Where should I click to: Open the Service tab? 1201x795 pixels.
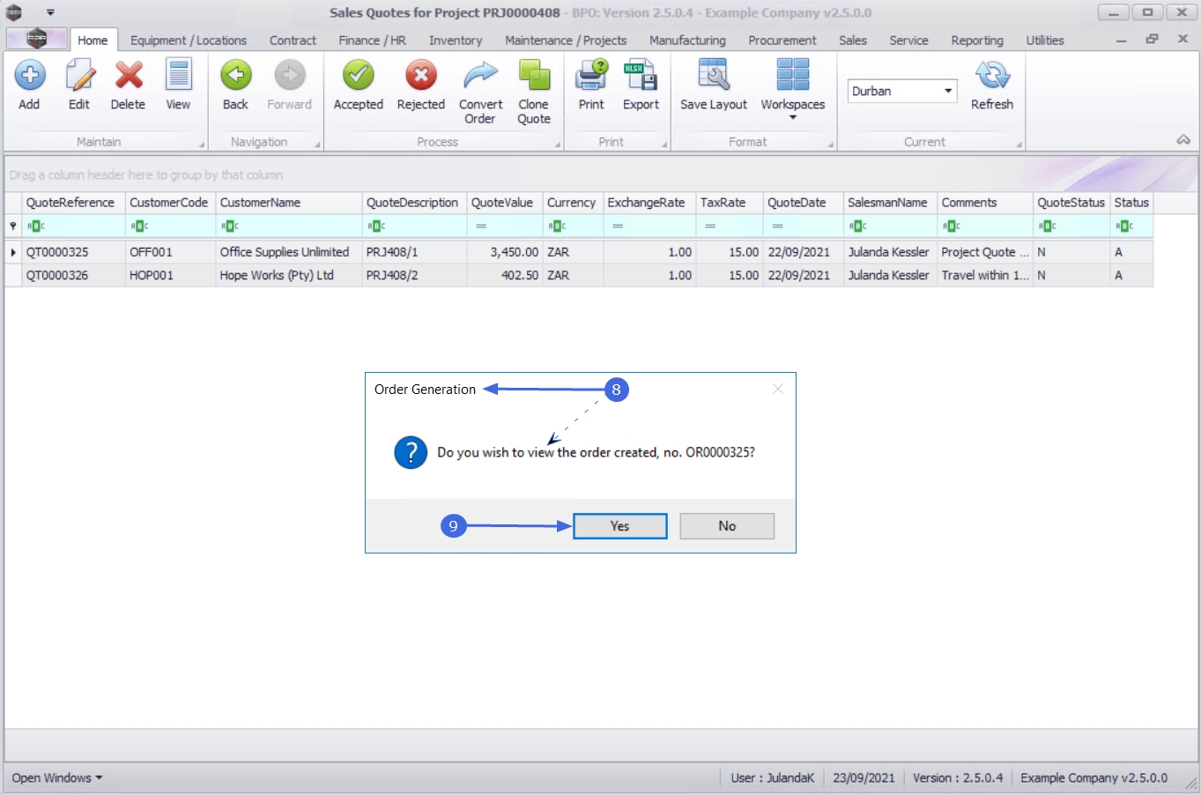pos(908,41)
